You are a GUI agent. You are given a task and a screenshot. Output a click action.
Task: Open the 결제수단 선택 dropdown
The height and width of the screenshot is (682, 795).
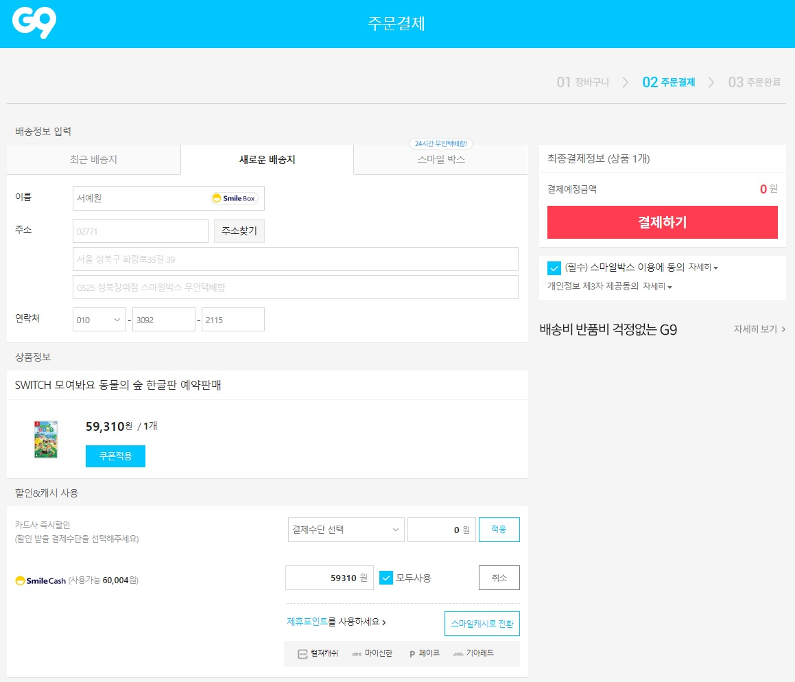click(346, 530)
